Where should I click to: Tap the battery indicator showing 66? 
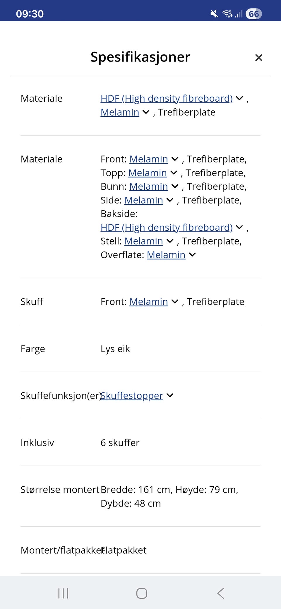point(253,13)
